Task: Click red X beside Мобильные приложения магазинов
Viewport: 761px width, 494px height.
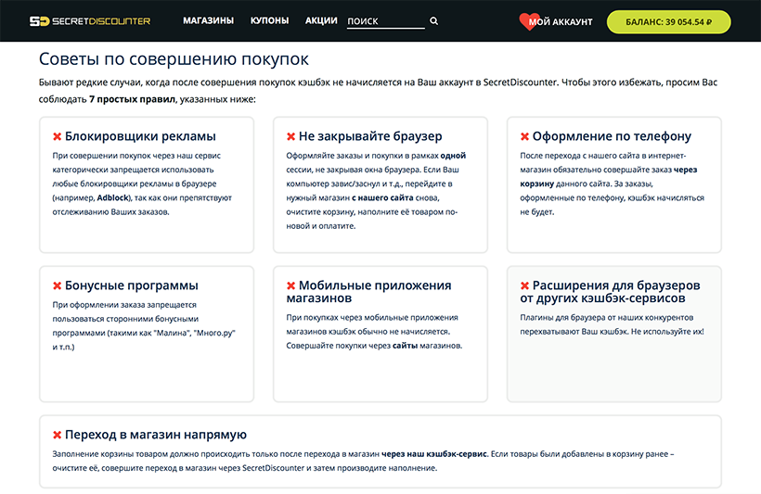Action: [x=291, y=285]
